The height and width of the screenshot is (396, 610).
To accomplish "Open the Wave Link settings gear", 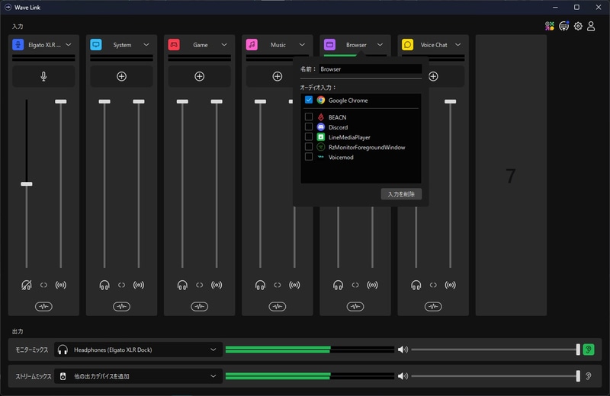I will click(578, 26).
